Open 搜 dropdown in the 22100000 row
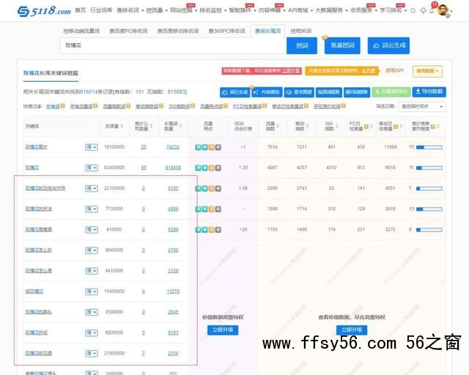 pos(92,188)
